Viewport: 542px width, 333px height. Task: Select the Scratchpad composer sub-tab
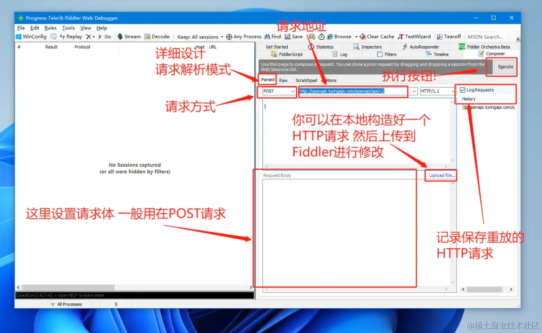(x=306, y=80)
